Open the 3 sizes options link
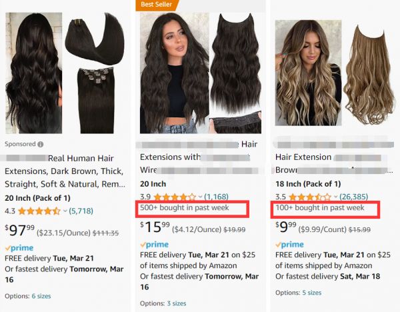This screenshot has height=312, width=400. click(177, 303)
